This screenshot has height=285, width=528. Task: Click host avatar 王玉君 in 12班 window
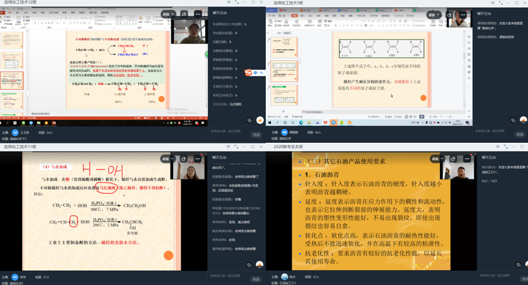15,133
